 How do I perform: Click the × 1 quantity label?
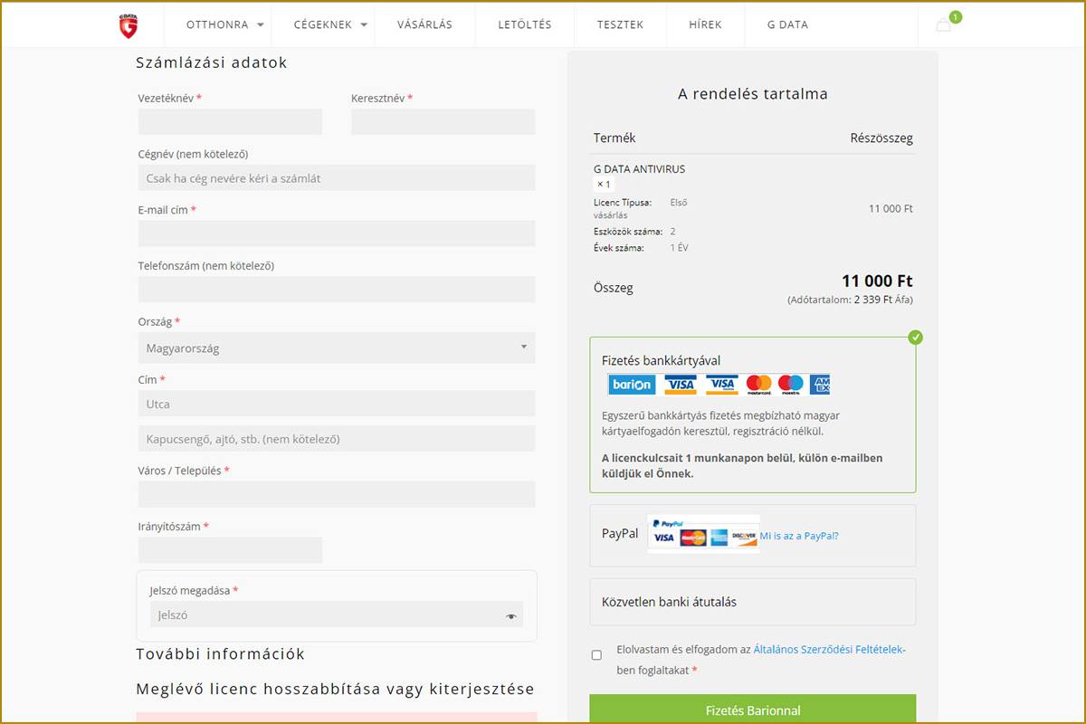[604, 184]
